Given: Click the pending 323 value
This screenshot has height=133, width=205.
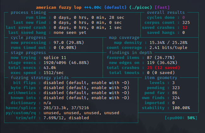Looking at the screenshot, I should (176, 88).
